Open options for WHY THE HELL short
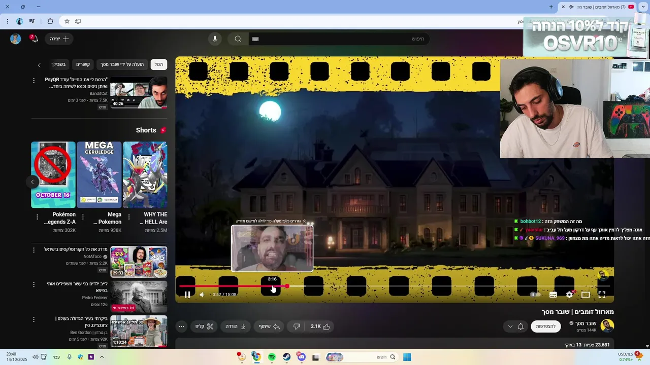 [129, 217]
